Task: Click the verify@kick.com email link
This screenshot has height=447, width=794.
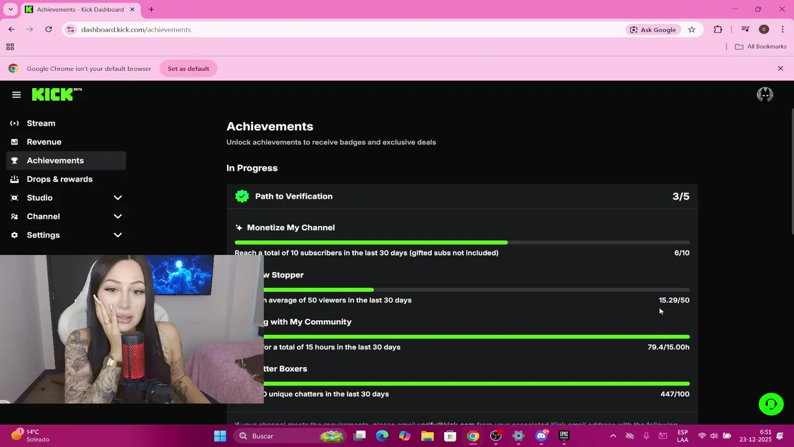Action: pos(445,424)
